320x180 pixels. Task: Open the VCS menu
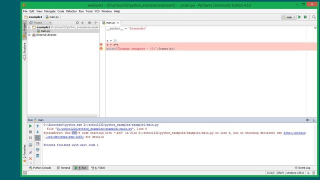point(97,11)
